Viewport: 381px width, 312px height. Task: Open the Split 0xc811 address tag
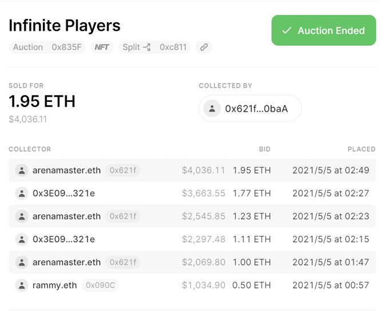[154, 47]
